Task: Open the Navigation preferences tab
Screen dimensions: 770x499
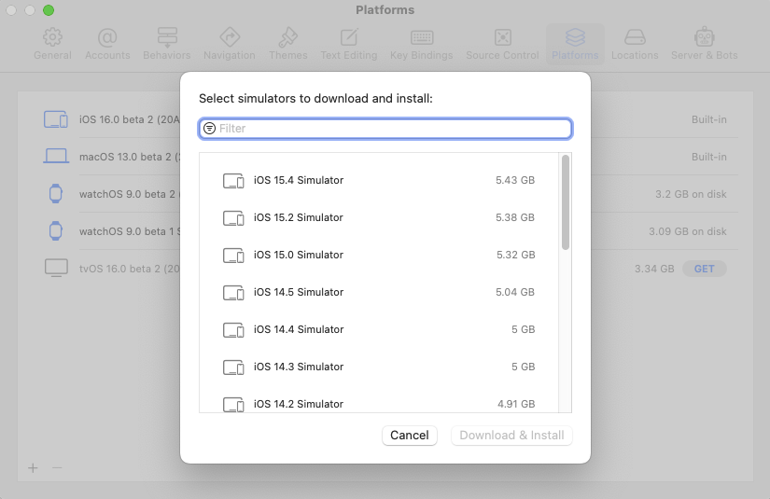Action: [230, 43]
